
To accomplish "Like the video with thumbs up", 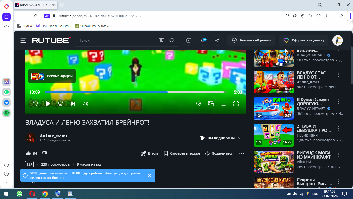I will tap(28, 153).
